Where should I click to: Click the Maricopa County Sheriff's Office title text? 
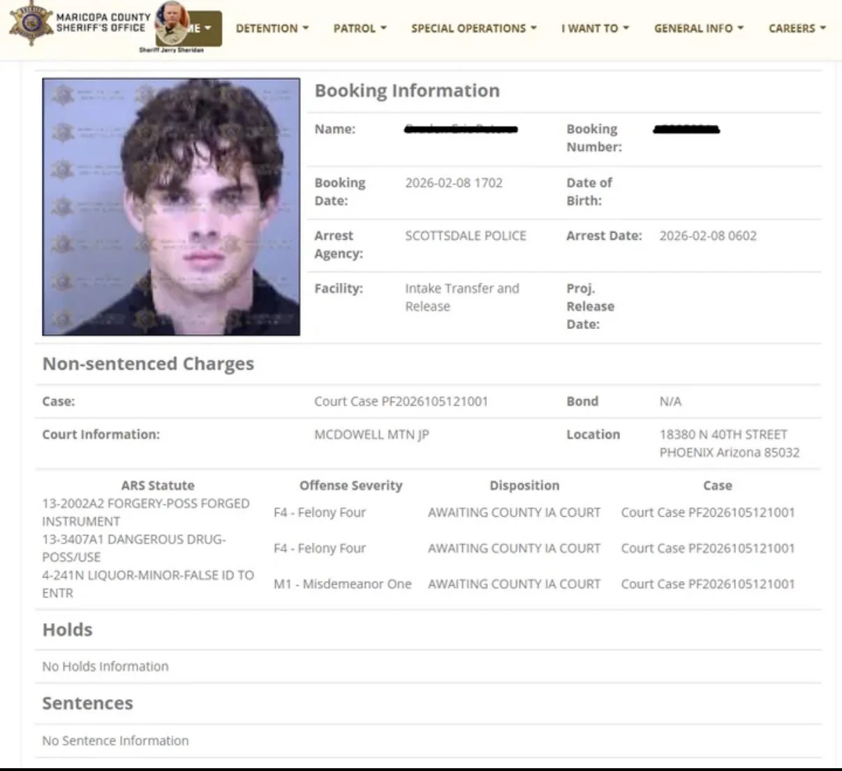[x=103, y=22]
